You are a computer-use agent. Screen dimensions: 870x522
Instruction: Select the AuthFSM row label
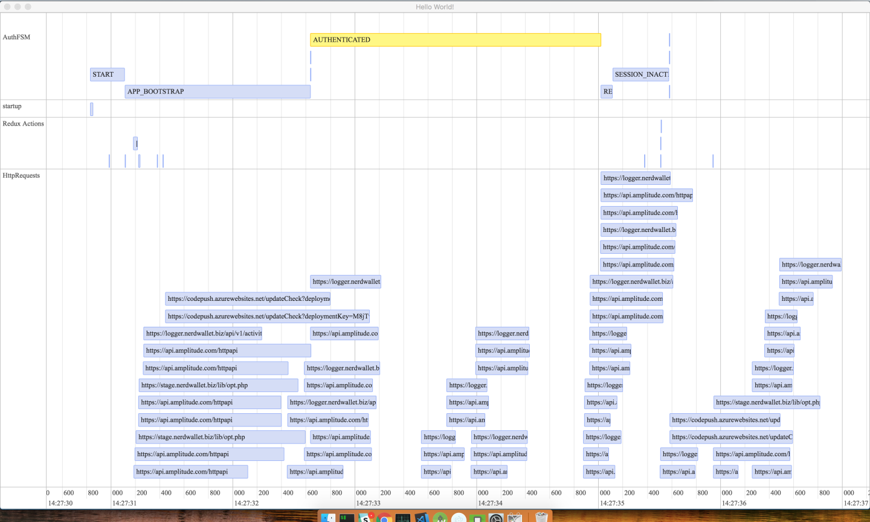(16, 37)
